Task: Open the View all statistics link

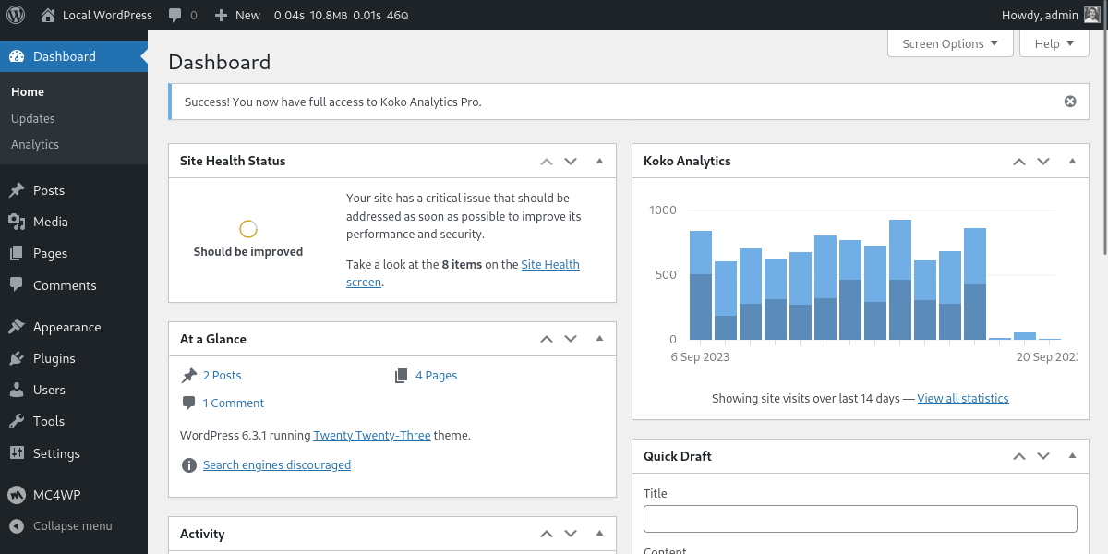Action: click(x=963, y=398)
